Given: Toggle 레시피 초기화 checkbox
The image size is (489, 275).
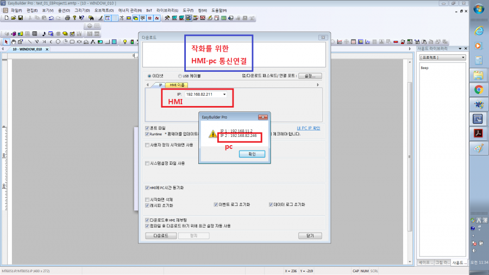Looking at the screenshot, I should click(x=147, y=205).
